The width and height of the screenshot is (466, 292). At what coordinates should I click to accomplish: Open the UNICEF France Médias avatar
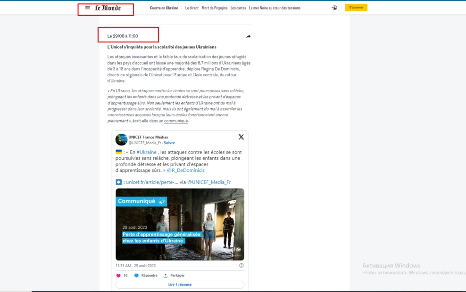click(x=121, y=139)
